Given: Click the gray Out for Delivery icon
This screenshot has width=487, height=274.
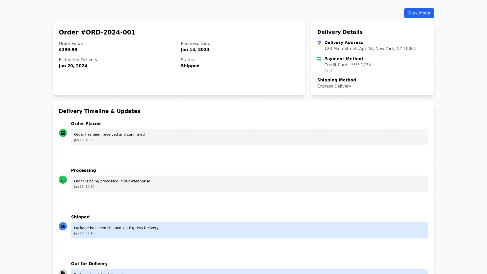Looking at the screenshot, I should 63,272.
